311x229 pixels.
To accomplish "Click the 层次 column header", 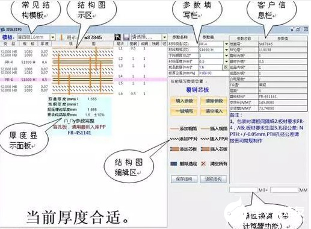I will click(120, 43).
